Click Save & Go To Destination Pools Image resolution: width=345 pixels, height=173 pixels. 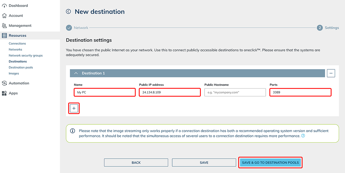point(270,163)
